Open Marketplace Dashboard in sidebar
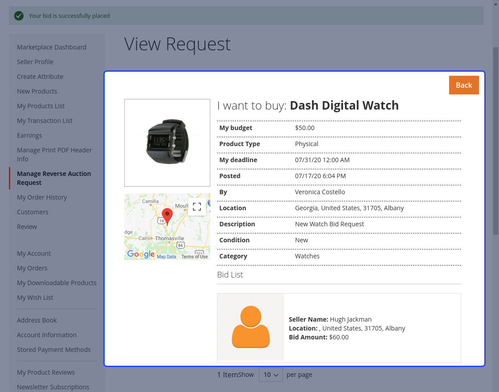 [x=52, y=47]
